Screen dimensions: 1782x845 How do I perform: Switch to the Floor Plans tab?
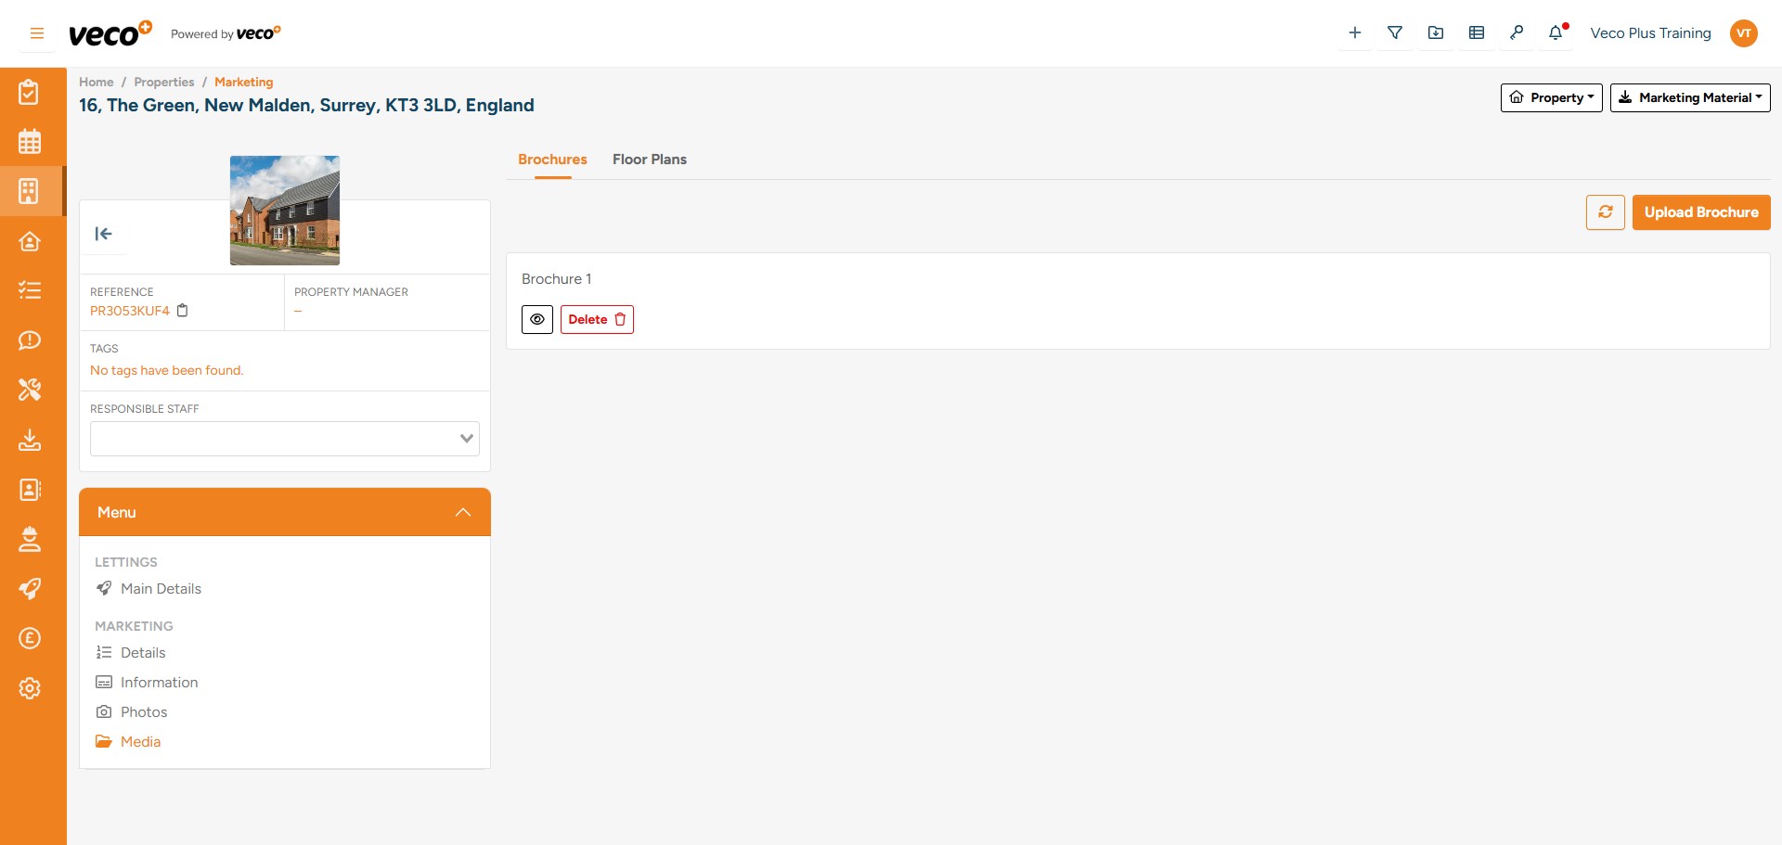coord(649,160)
